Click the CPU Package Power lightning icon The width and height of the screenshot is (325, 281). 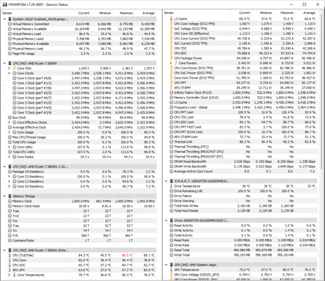coord(171,58)
